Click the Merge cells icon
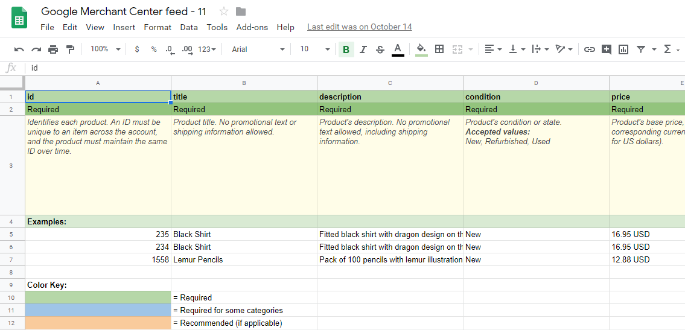The image size is (685, 330). (457, 49)
